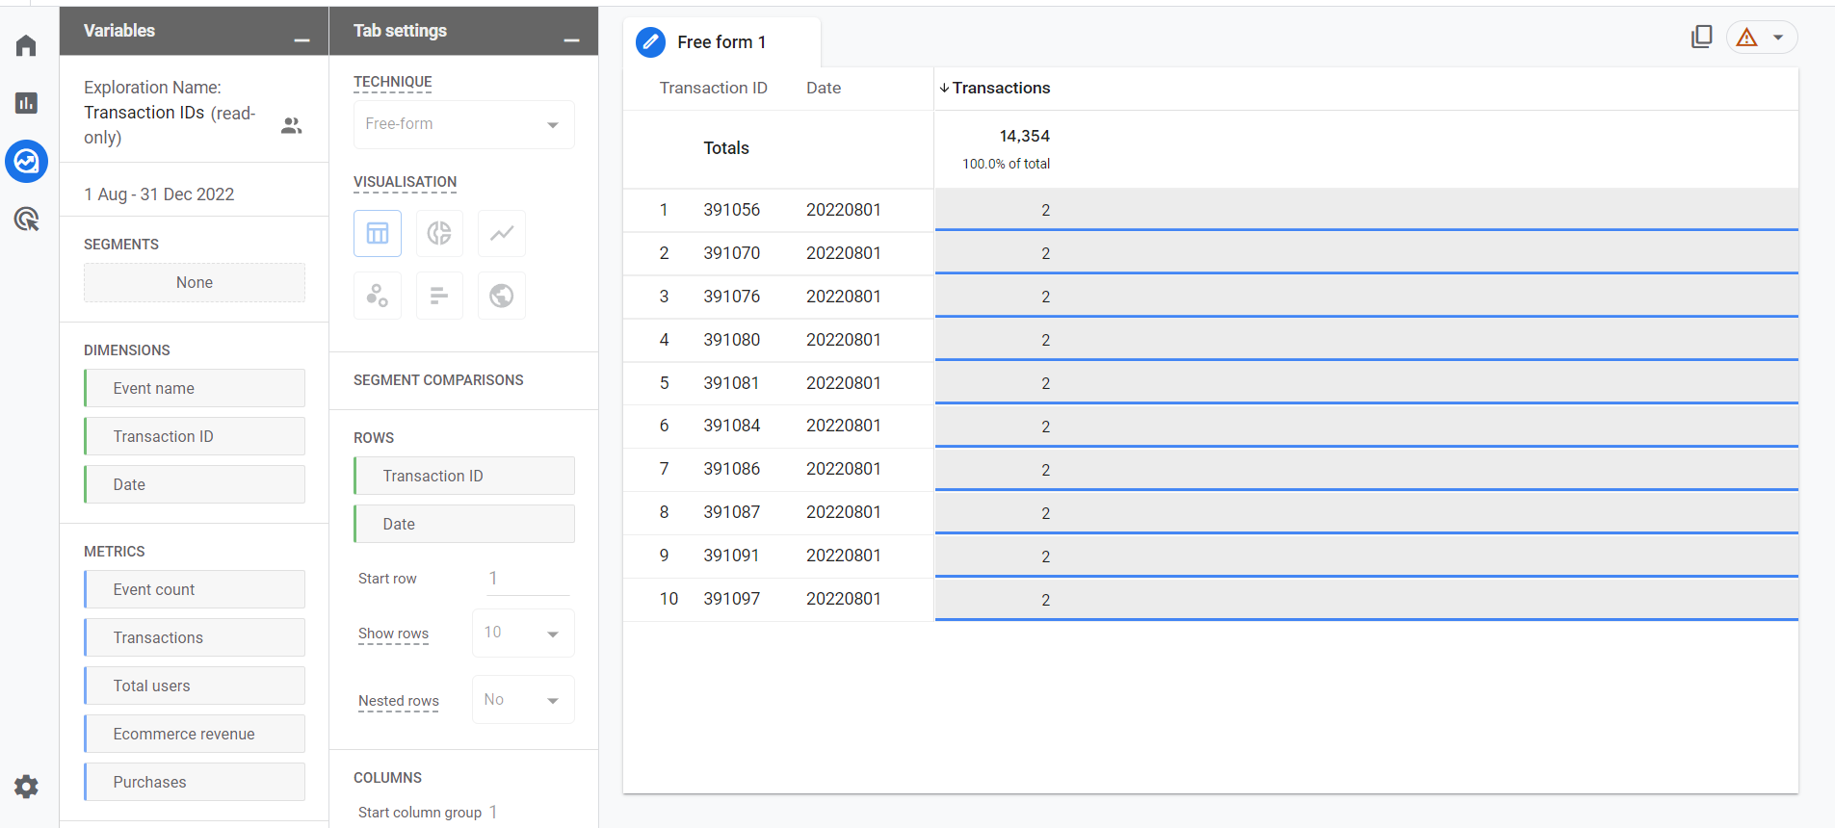Open Reports icon in left sidebar
The width and height of the screenshot is (1835, 828).
pyautogui.click(x=26, y=103)
